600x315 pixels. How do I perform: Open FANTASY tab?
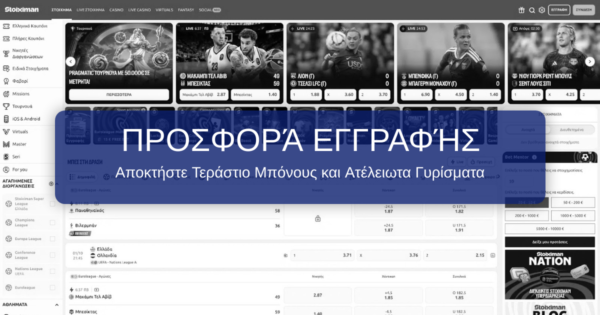(186, 10)
